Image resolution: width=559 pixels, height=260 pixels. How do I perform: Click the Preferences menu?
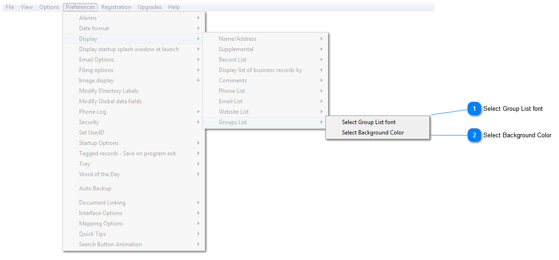click(x=81, y=7)
